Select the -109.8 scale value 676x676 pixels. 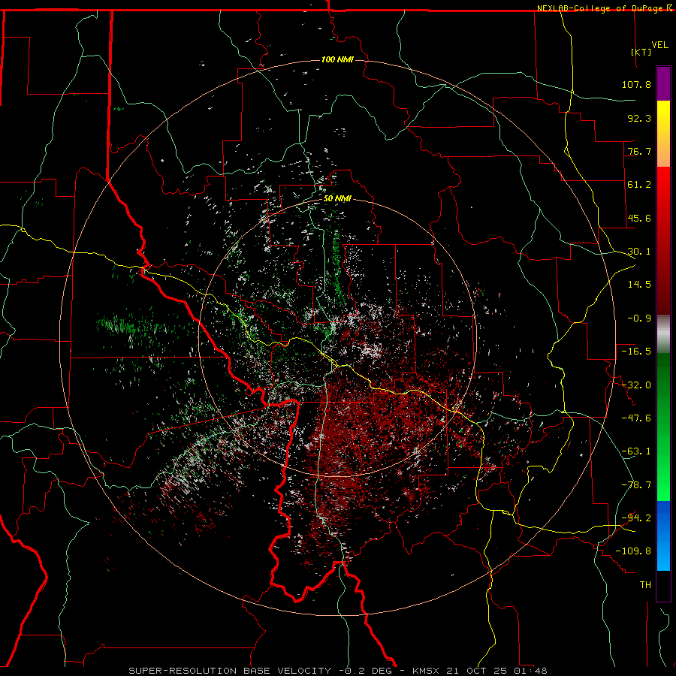[633, 551]
